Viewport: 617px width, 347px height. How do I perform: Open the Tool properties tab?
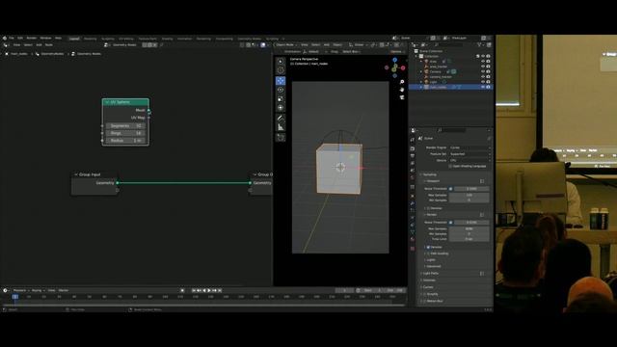pyautogui.click(x=413, y=140)
